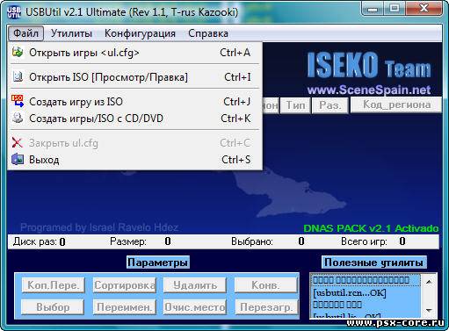Click the CD/DVD create games icon
This screenshot has height=331, width=449.
point(18,119)
